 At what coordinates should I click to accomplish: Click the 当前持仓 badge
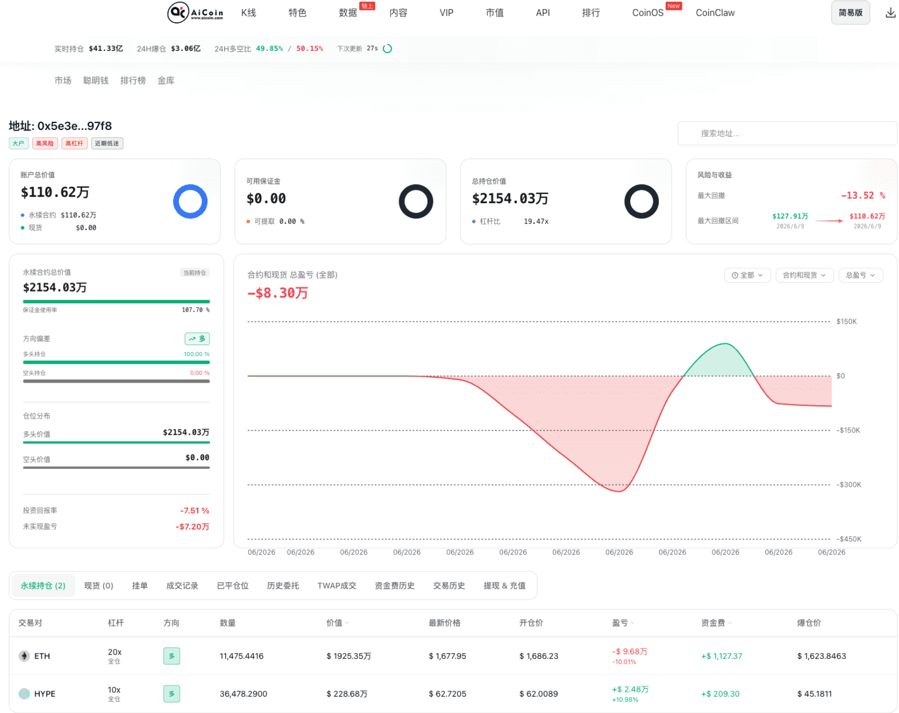pyautogui.click(x=195, y=272)
